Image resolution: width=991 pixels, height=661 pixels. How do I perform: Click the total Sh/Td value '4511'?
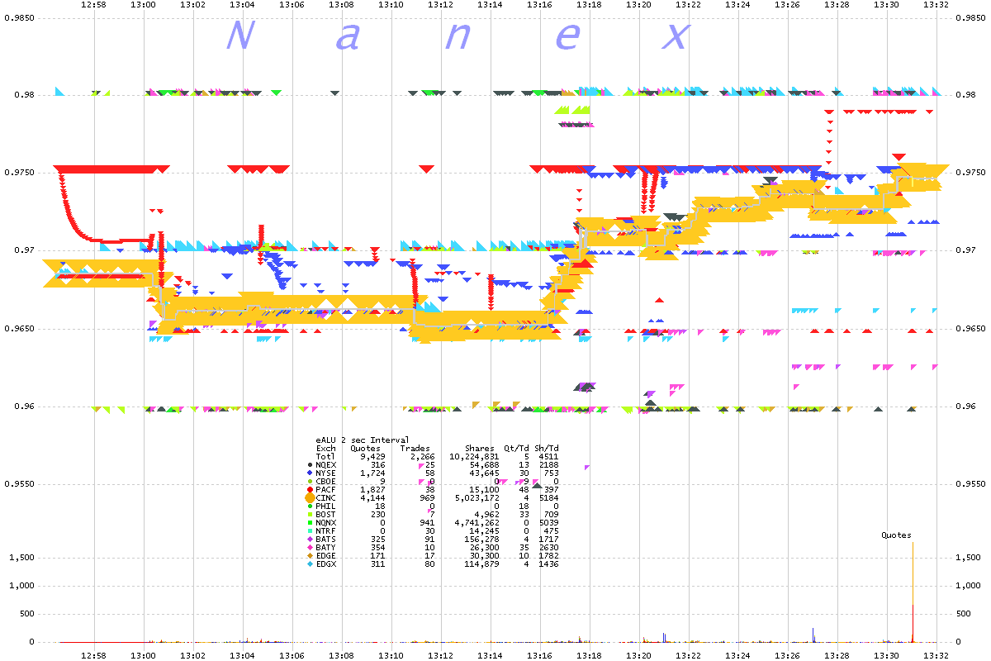coord(548,457)
